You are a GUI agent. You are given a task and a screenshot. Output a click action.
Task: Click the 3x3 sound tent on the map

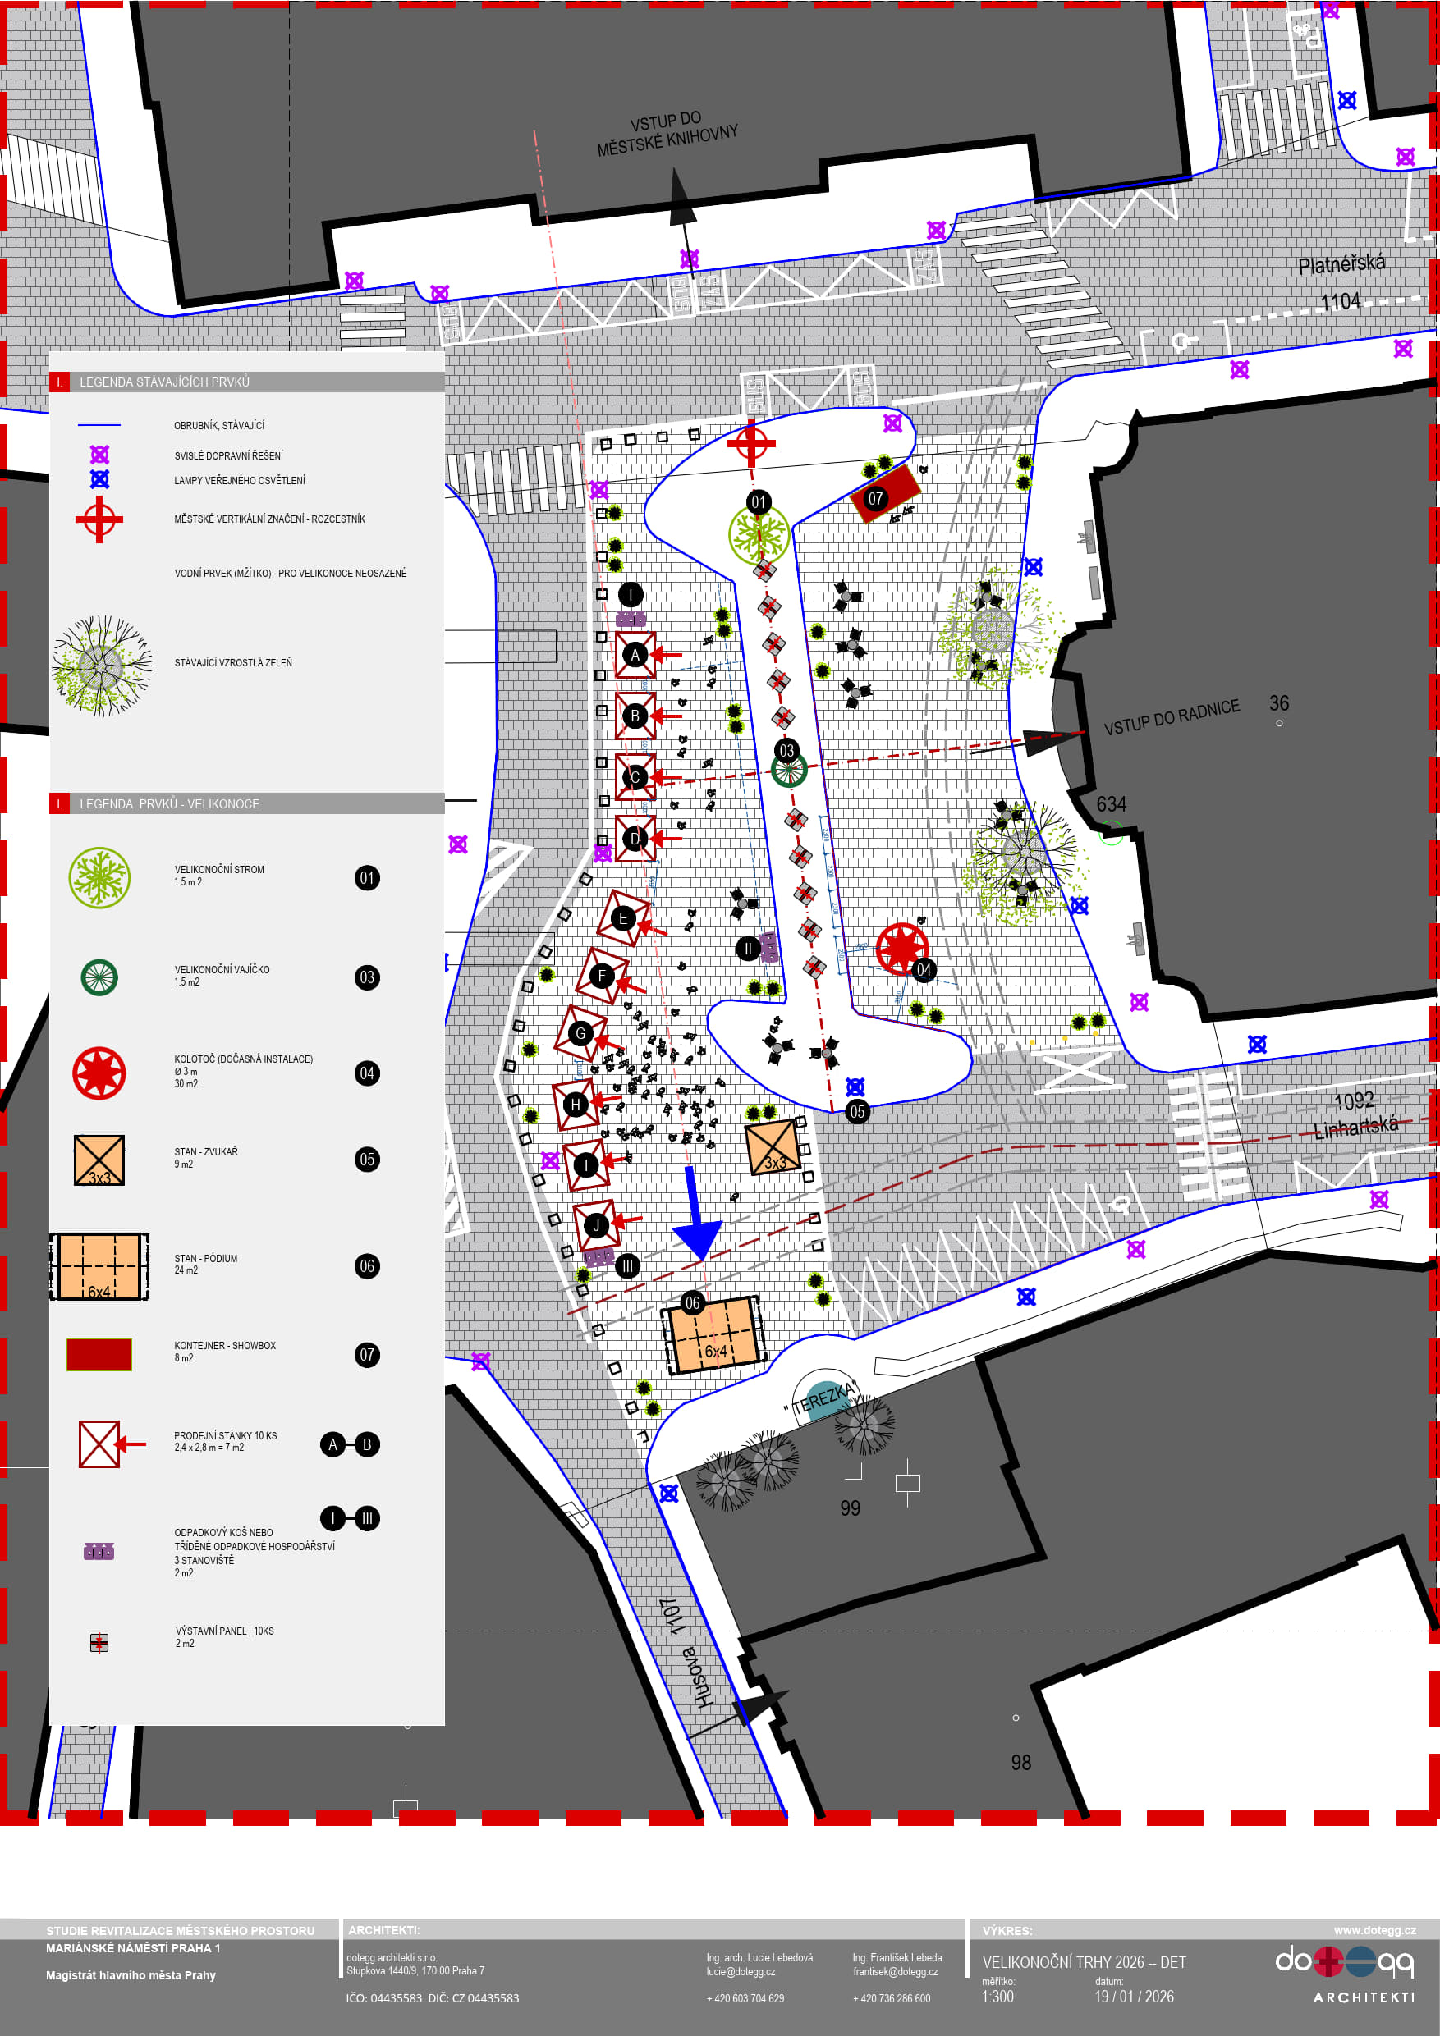point(772,1147)
